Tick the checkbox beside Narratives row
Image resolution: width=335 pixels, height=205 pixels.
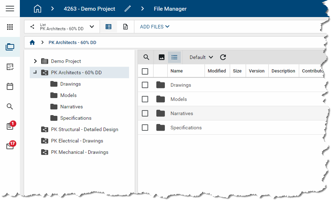[145, 113]
